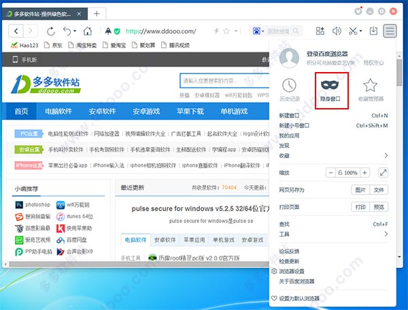Zoom in with the plus button

(x=364, y=173)
